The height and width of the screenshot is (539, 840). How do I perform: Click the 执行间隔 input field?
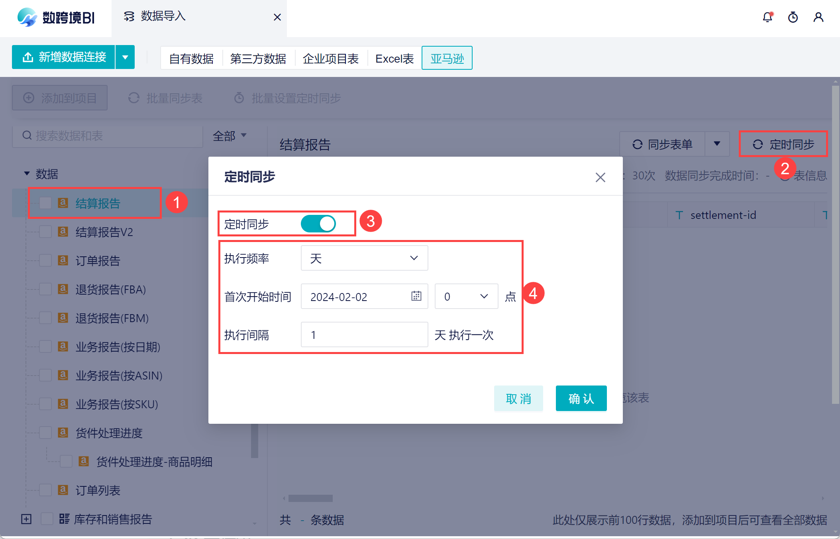pyautogui.click(x=364, y=334)
